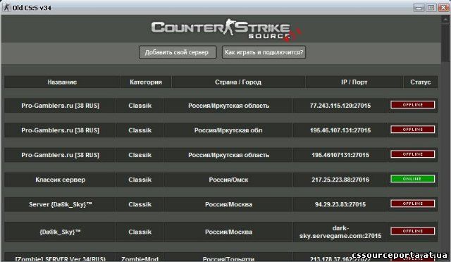Select the "Статус" column header
Image resolution: width=451 pixels, height=262 pixels.
click(421, 82)
